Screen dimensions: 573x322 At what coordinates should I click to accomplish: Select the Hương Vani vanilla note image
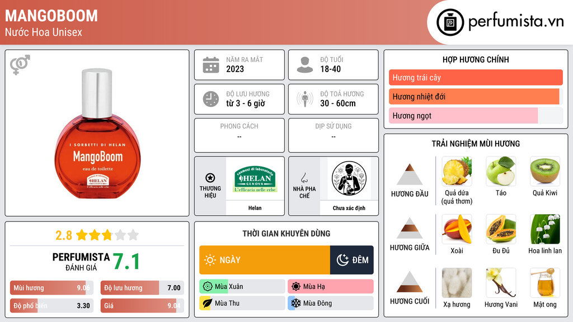click(x=501, y=283)
